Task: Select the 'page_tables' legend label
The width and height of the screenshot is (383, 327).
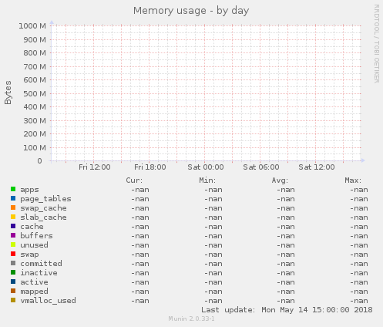Action: coord(45,199)
